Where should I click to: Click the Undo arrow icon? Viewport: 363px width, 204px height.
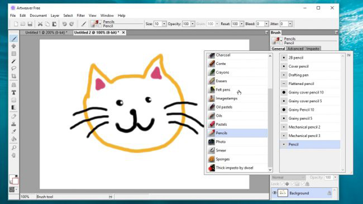tap(65, 24)
